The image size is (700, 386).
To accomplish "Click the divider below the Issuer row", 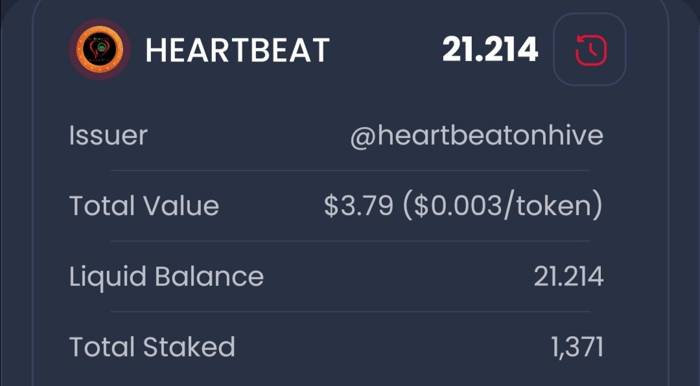I will pos(350,171).
